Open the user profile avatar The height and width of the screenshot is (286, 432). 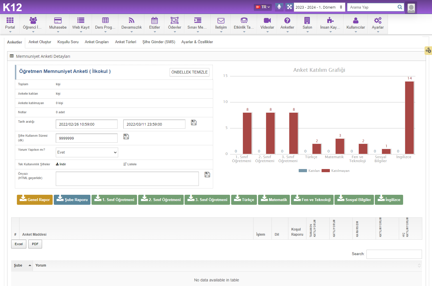(x=411, y=8)
